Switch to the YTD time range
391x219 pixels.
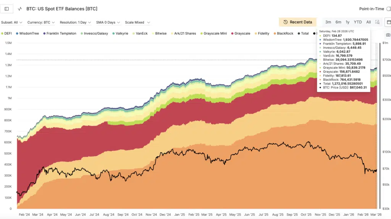point(358,22)
